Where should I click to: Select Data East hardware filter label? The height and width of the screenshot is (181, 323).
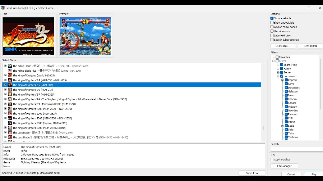[294, 88]
